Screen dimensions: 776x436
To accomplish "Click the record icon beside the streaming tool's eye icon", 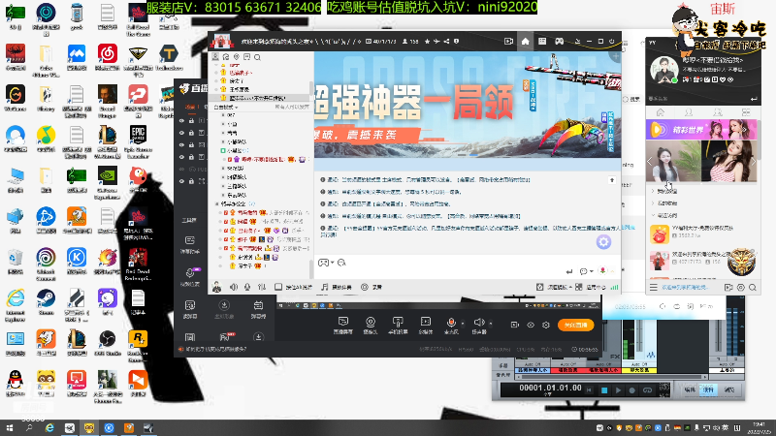I will pyautogui.click(x=515, y=325).
